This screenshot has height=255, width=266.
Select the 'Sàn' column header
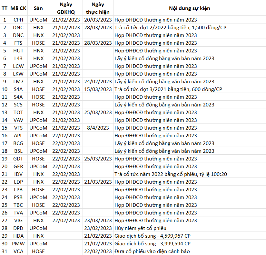pos(38,8)
